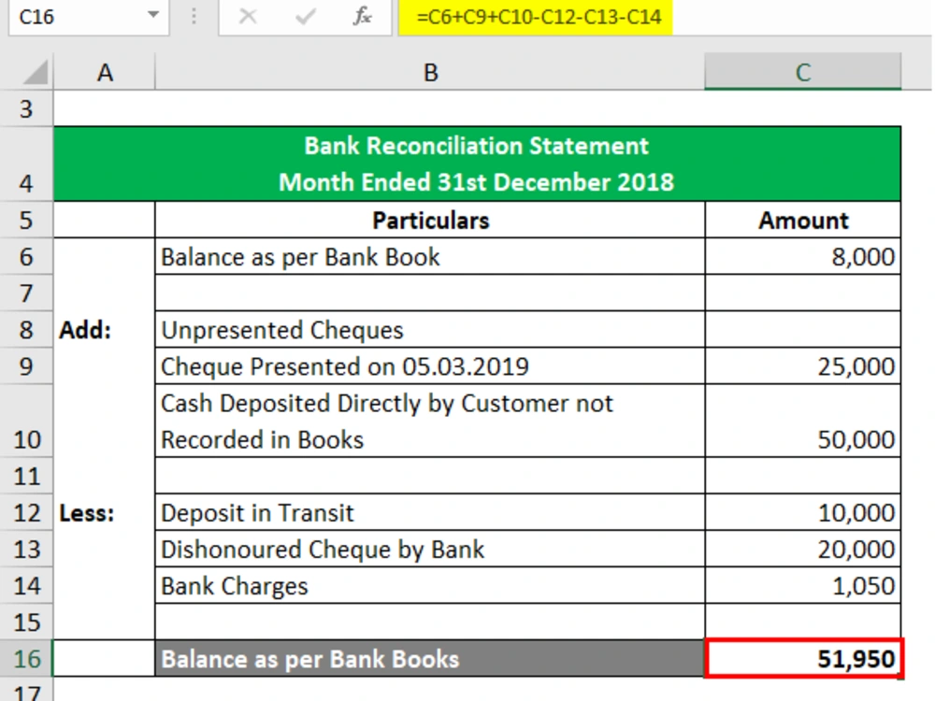
Task: Open the Name Box dropdown arrow
Action: [153, 15]
